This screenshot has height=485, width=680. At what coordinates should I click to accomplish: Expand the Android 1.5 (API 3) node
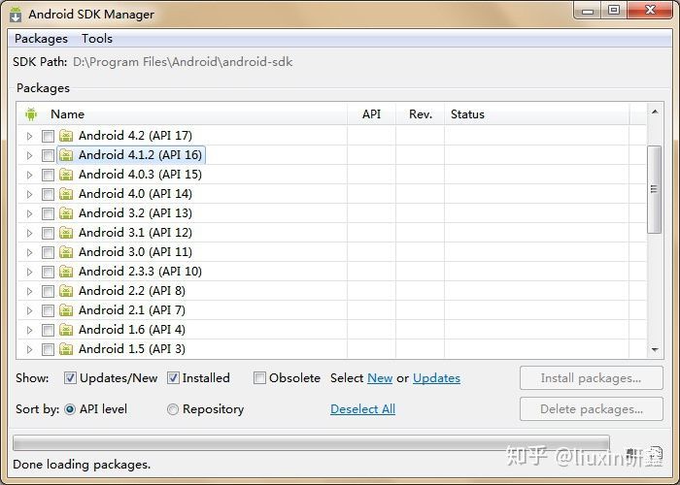(x=29, y=349)
